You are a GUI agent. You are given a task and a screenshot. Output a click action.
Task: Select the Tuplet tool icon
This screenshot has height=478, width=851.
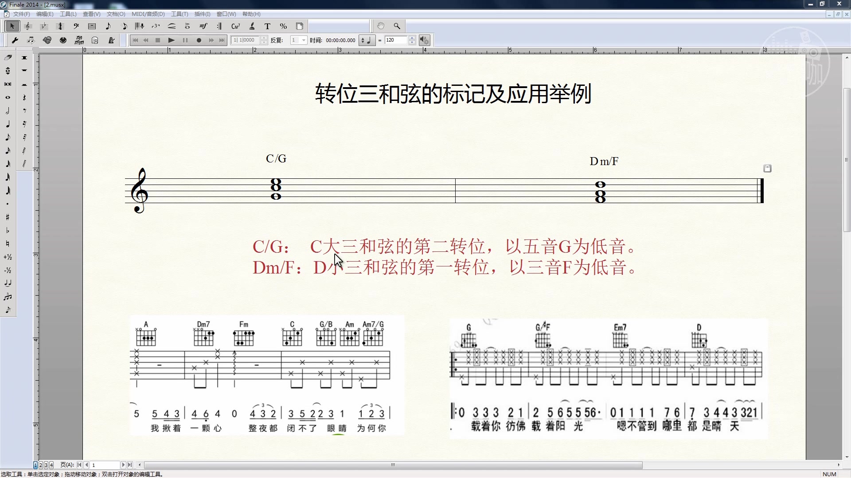coord(156,26)
